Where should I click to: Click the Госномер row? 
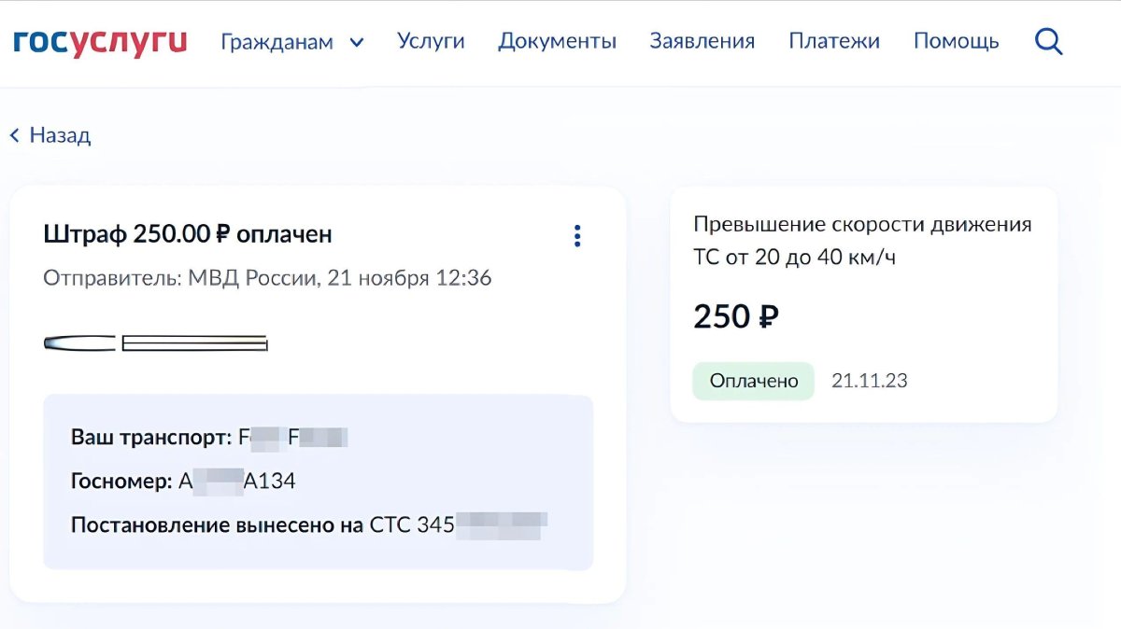(183, 482)
